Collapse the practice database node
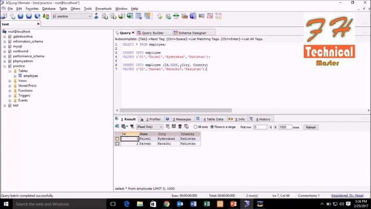The image size is (371, 209). coord(5,66)
